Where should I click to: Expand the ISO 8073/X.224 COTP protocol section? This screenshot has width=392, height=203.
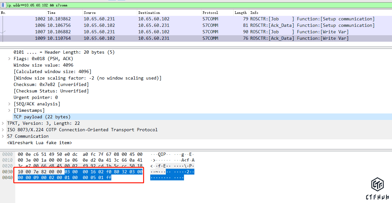point(3,130)
